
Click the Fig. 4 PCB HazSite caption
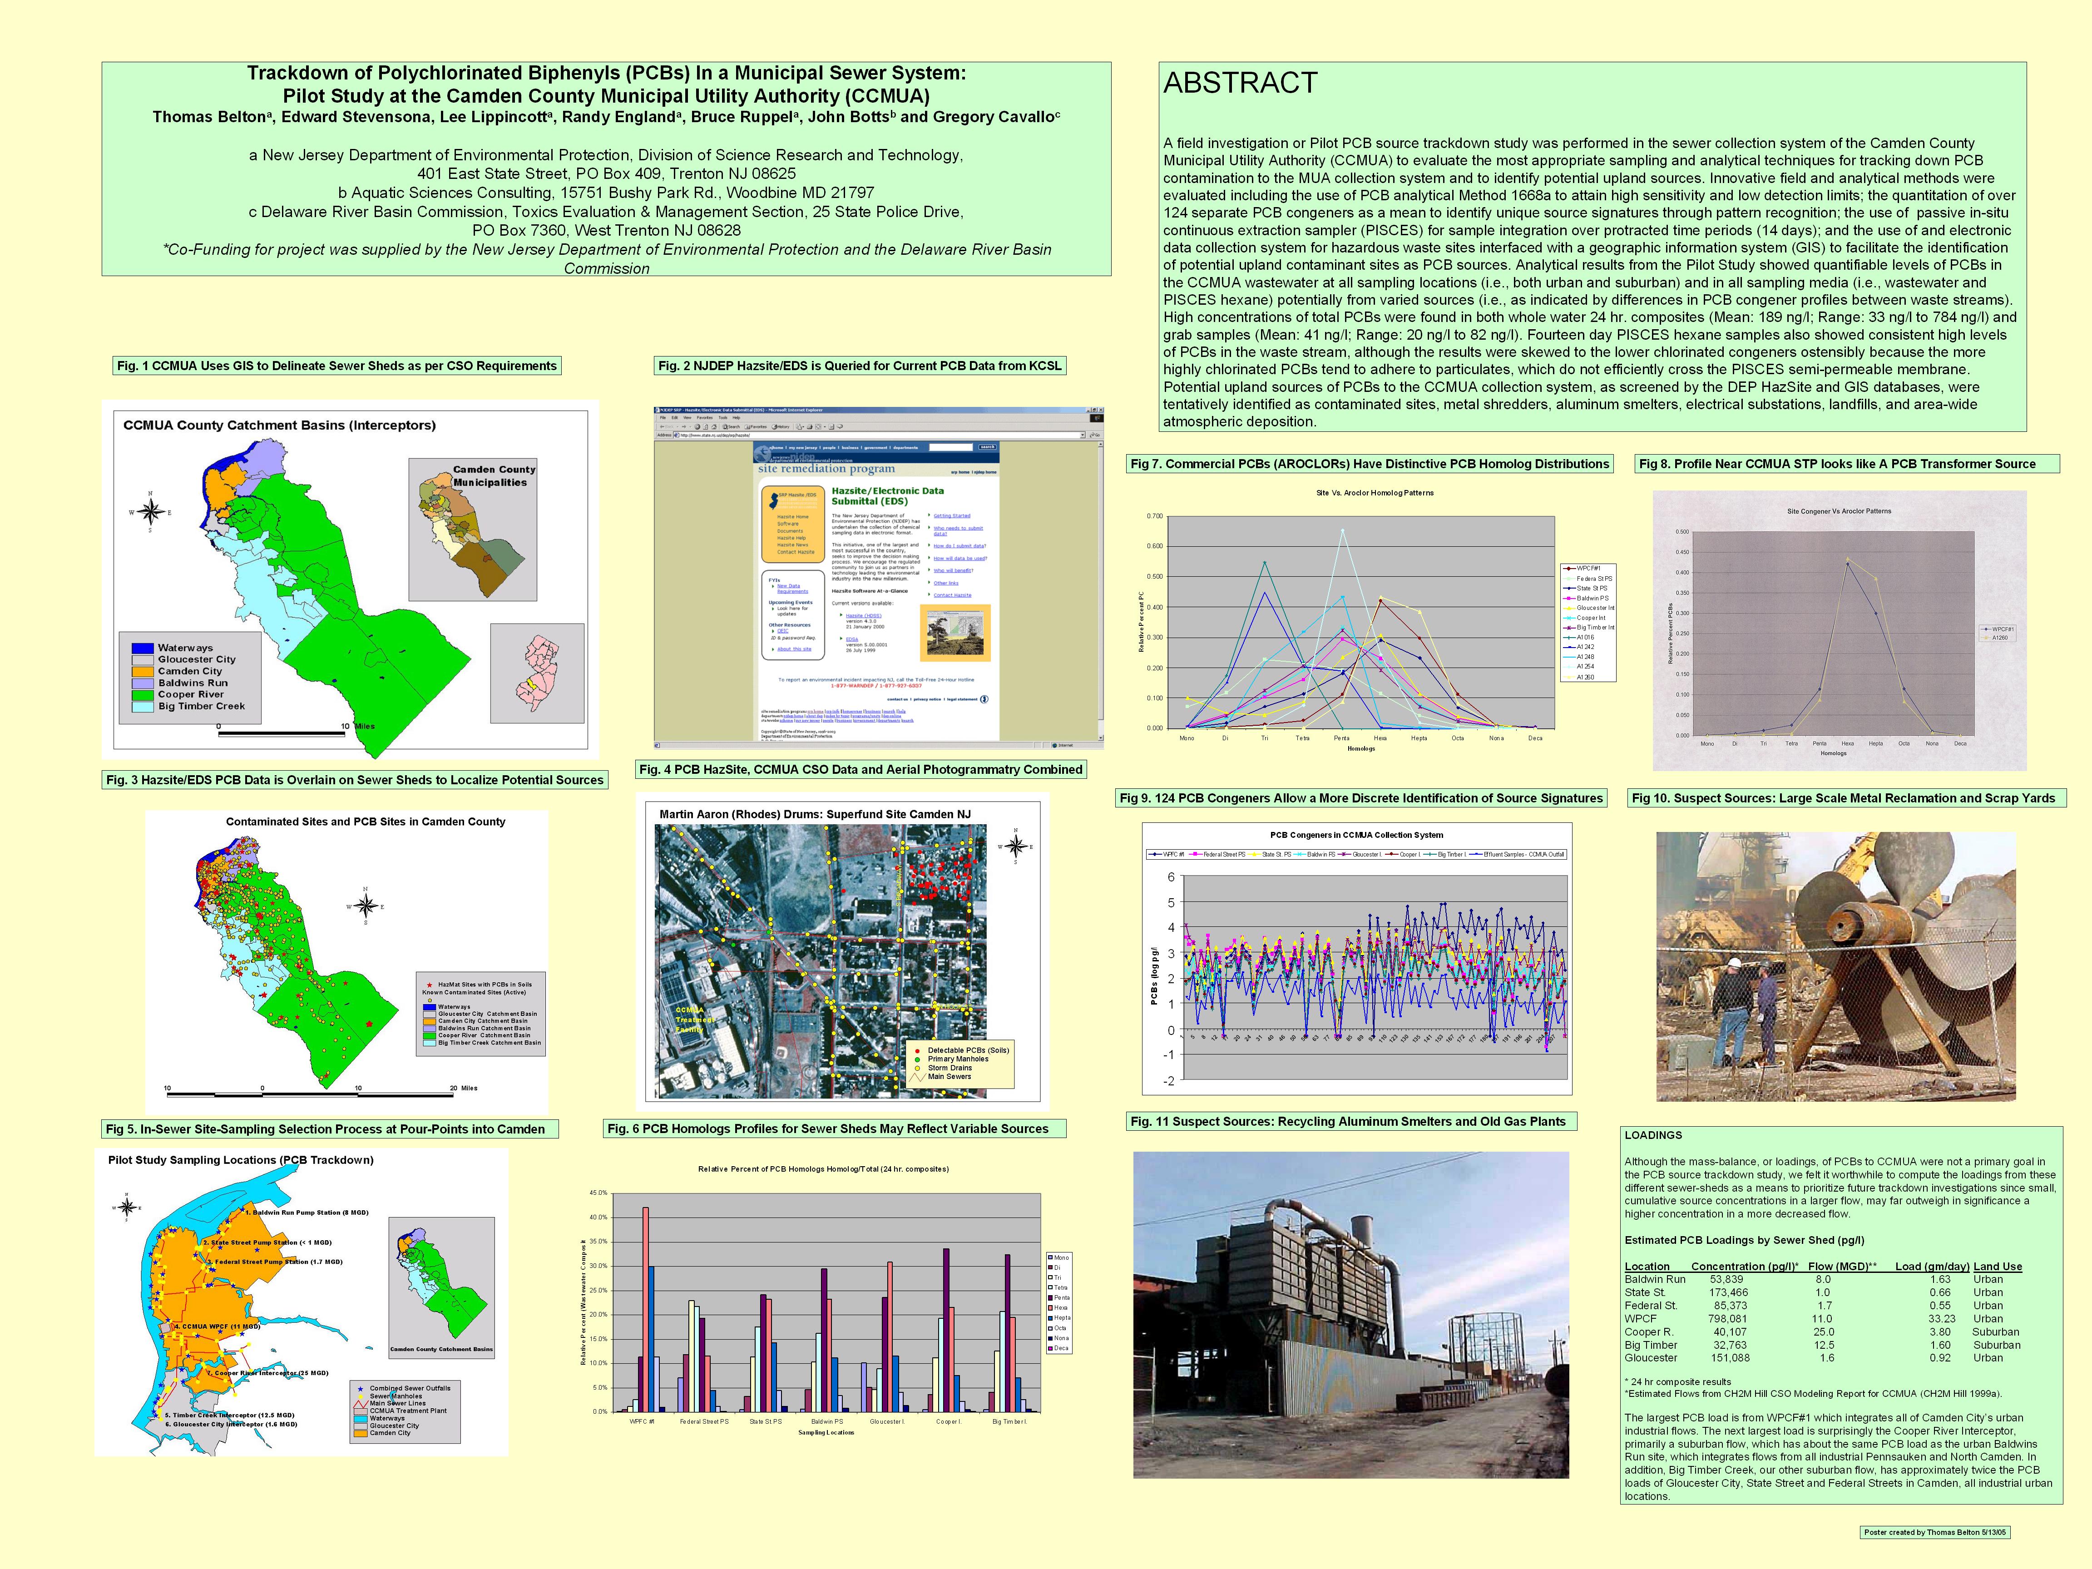pyautogui.click(x=861, y=770)
